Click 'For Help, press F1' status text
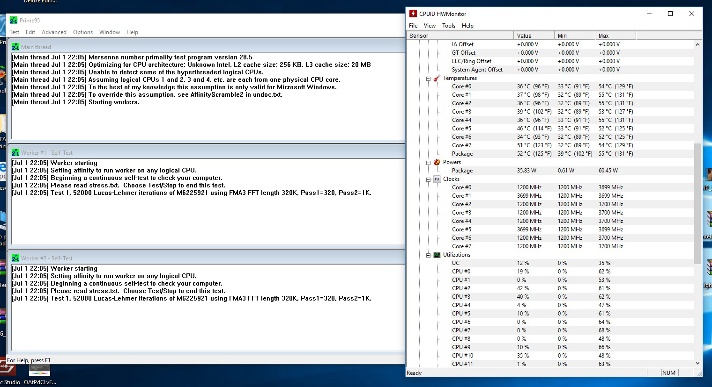712x387 pixels. (29, 360)
